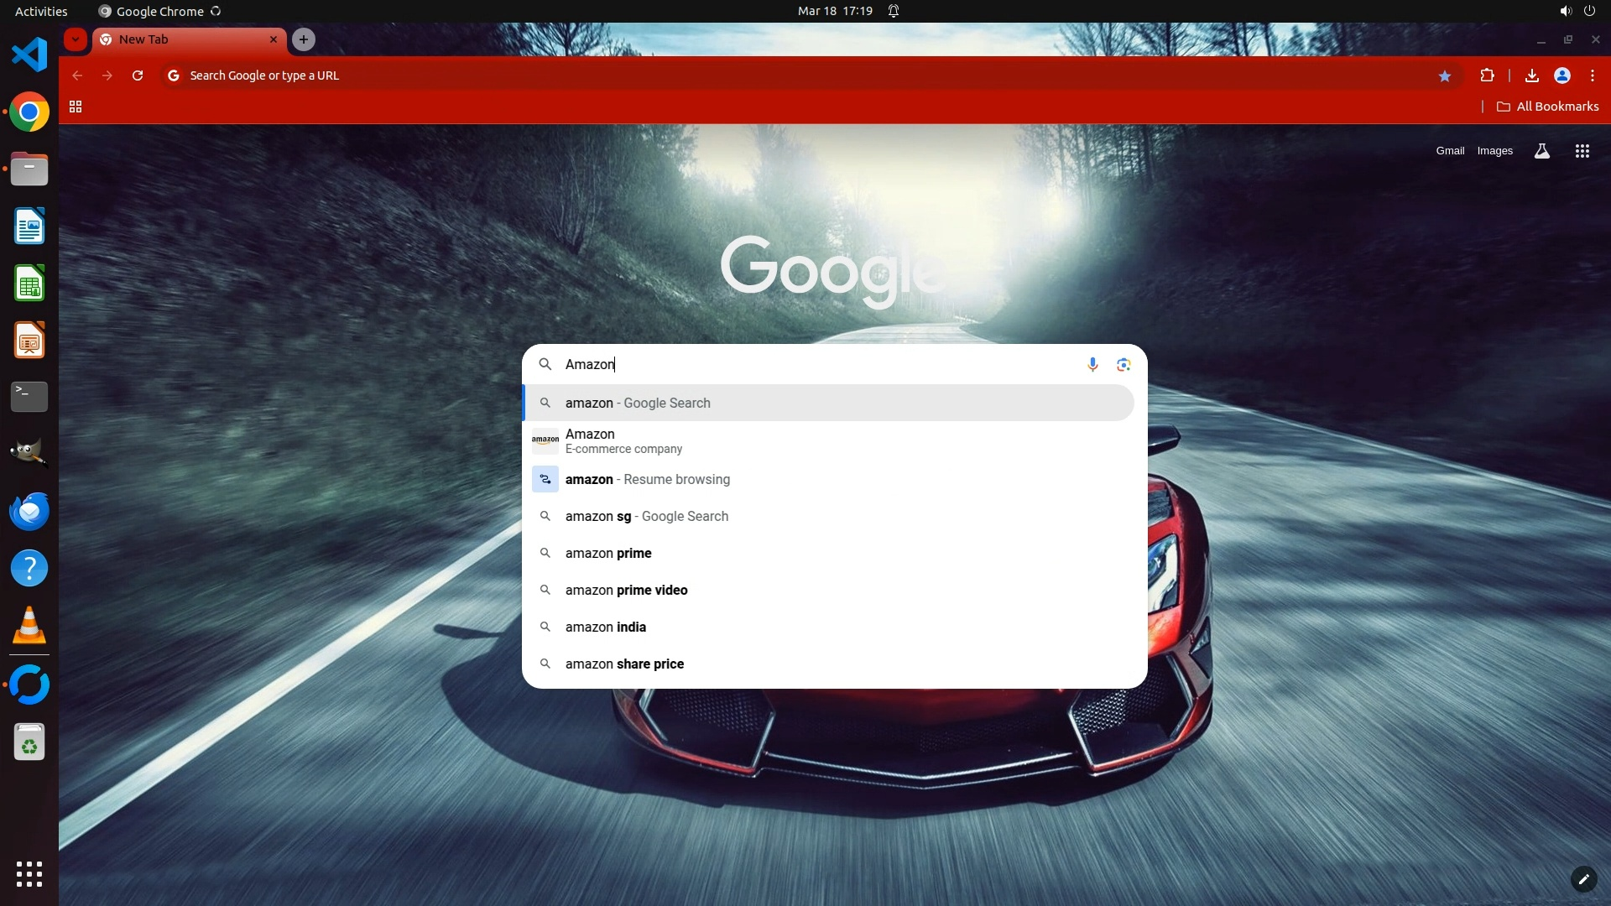Launch VLC from the dock
The image size is (1611, 906).
[29, 626]
